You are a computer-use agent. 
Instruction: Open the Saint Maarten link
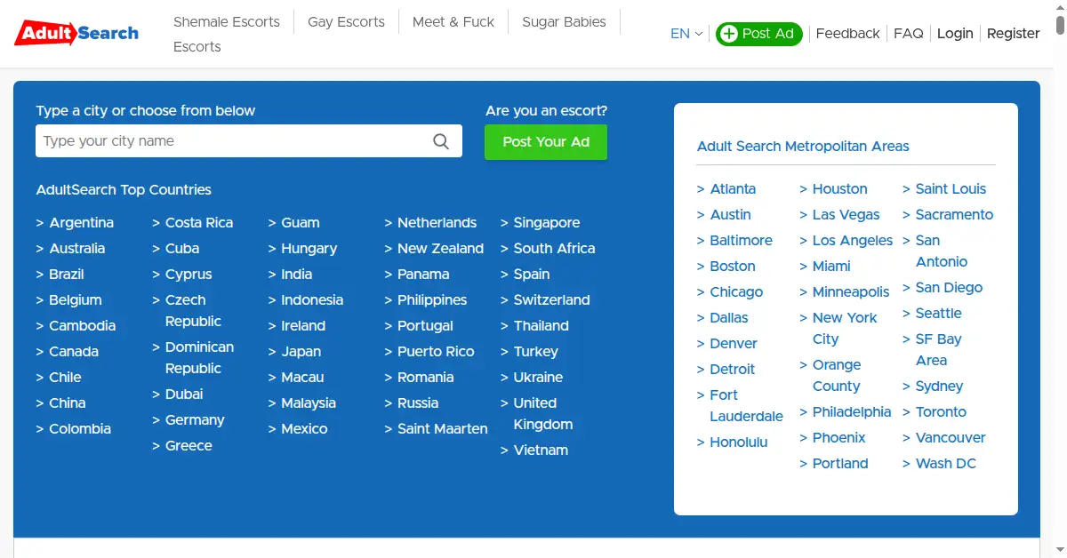[x=442, y=429]
